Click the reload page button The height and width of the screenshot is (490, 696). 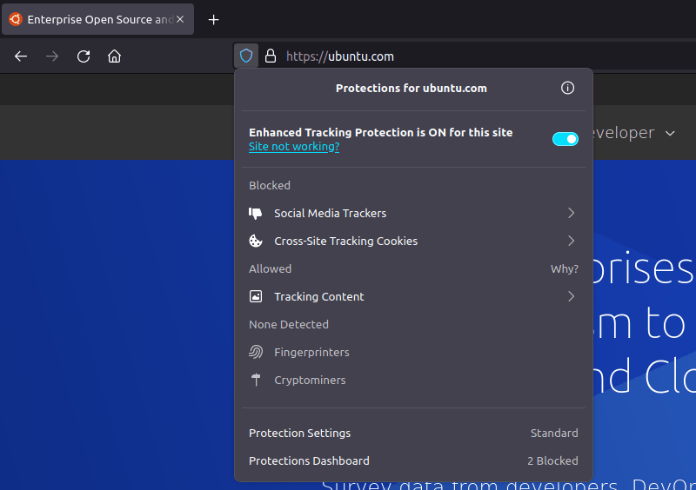click(84, 56)
